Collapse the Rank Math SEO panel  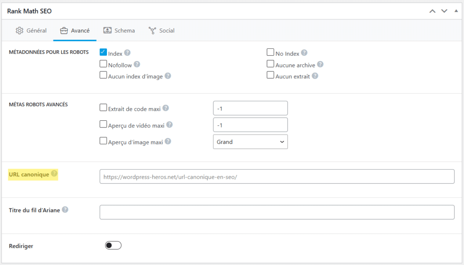point(456,11)
